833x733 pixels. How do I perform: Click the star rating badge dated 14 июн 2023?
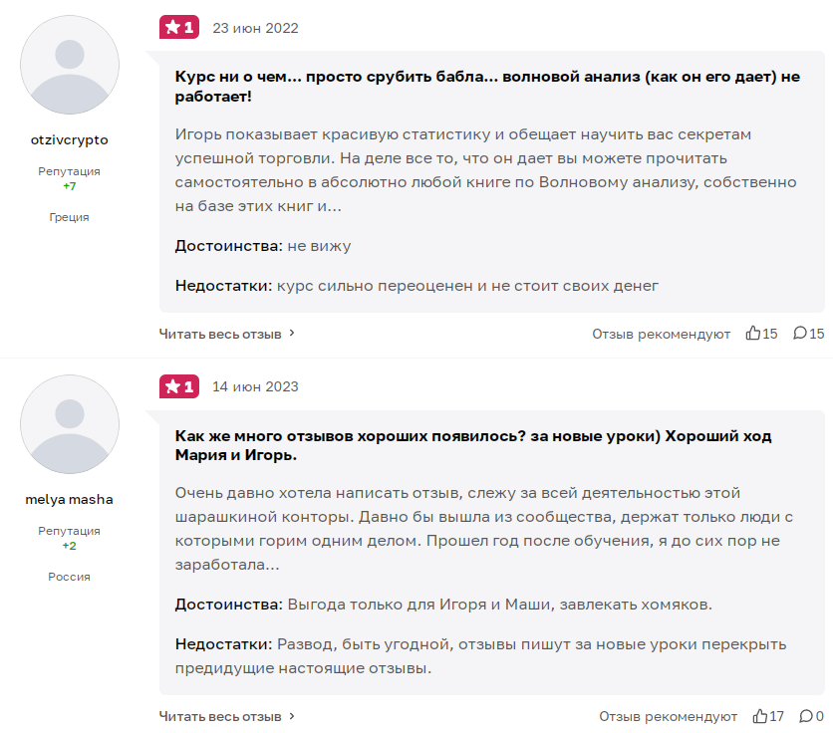179,386
